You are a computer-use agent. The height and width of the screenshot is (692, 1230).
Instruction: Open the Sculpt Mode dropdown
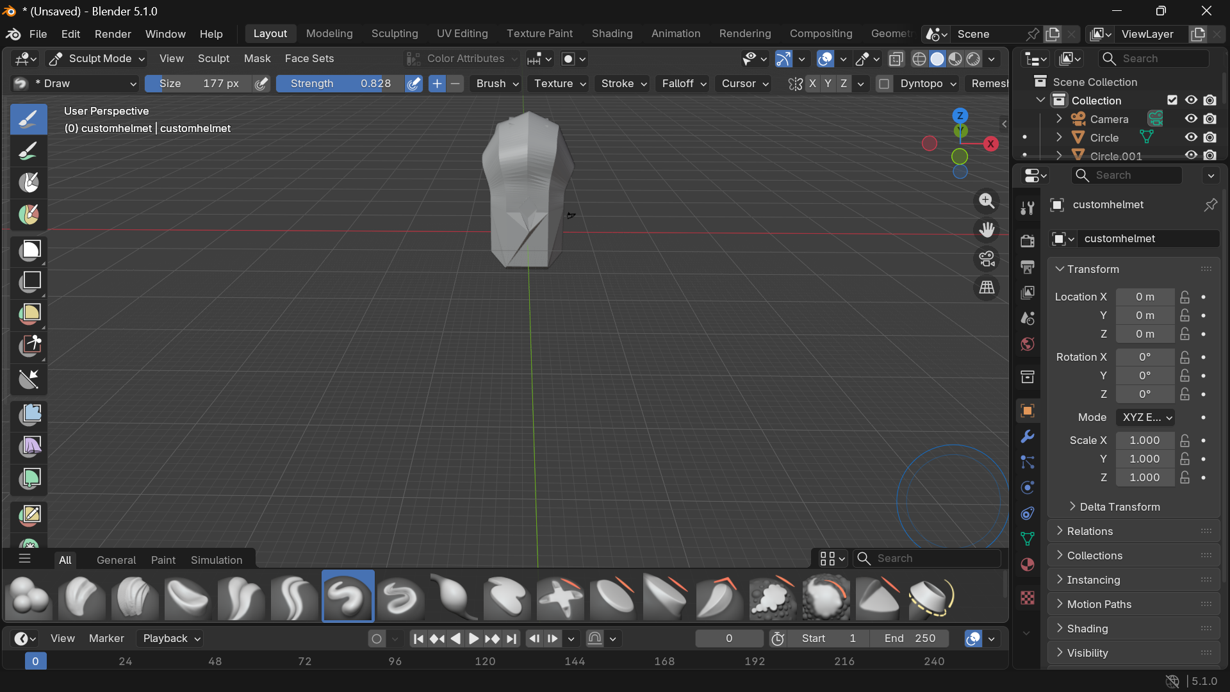point(97,59)
